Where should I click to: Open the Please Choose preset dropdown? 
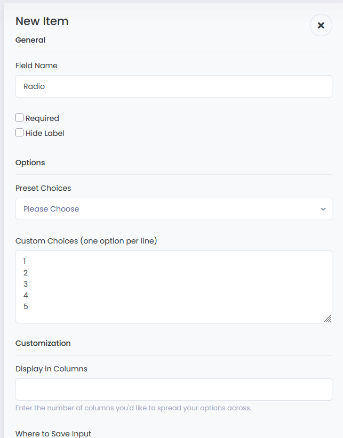pos(173,209)
